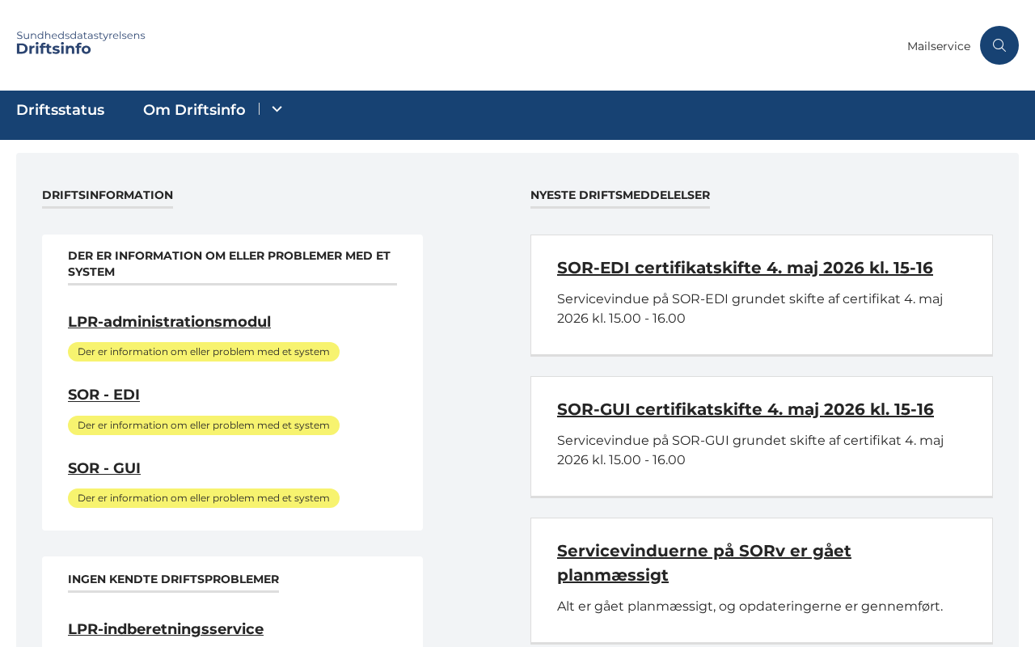1035x647 pixels.
Task: Click the Nyeste driftsmeddelelser heading
Action: pos(620,195)
